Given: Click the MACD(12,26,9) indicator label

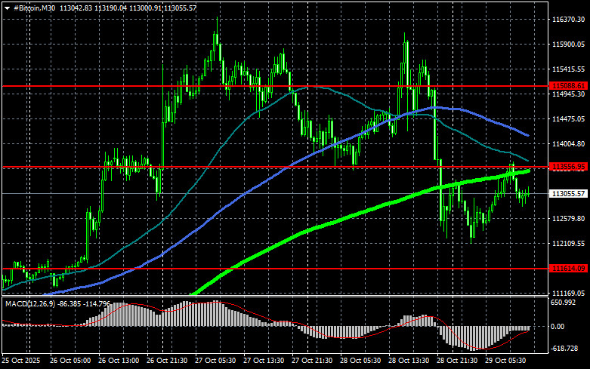Looking at the screenshot, I should click(30, 303).
